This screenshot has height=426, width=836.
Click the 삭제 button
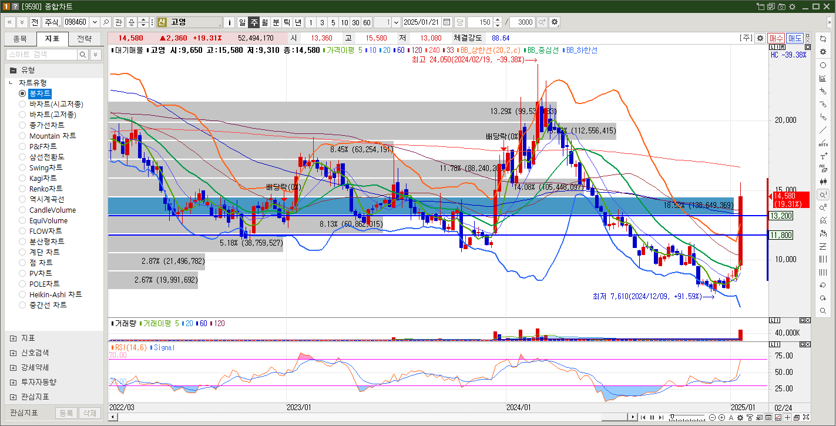pos(89,413)
